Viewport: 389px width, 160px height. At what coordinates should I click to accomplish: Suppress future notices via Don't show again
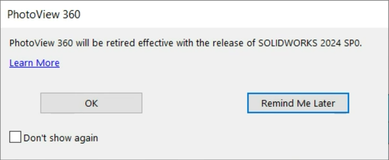[15, 137]
